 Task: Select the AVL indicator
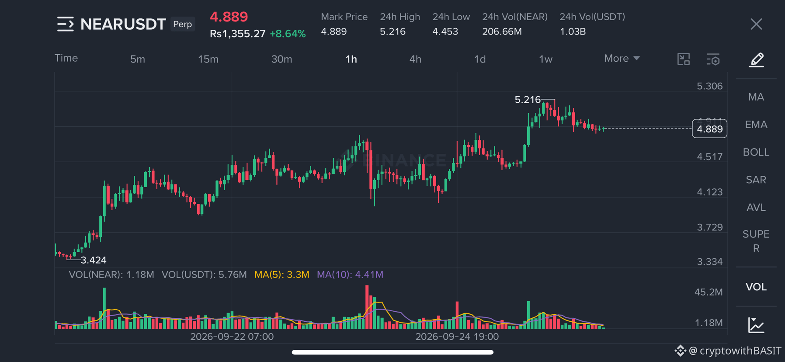click(x=756, y=207)
